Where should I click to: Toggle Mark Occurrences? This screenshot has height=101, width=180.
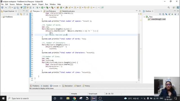pos(24,8)
